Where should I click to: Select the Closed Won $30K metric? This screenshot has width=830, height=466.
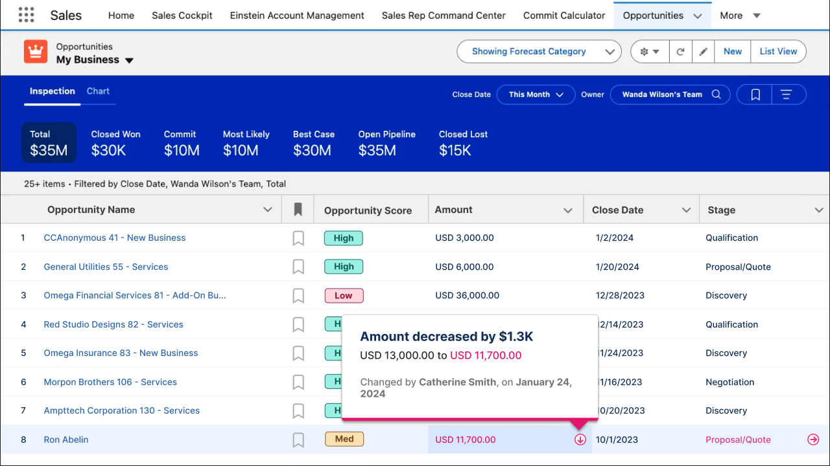coord(115,143)
